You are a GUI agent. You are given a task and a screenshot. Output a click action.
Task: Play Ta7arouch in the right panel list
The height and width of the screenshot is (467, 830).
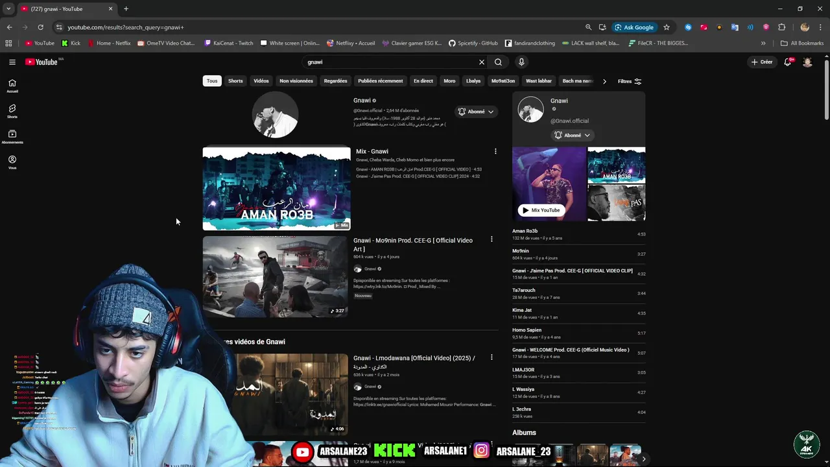pyautogui.click(x=578, y=294)
